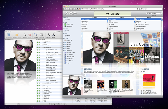The width and height of the screenshot is (168, 109).
Task: Expand the Parties playlist folder
Action: coord(64,49)
